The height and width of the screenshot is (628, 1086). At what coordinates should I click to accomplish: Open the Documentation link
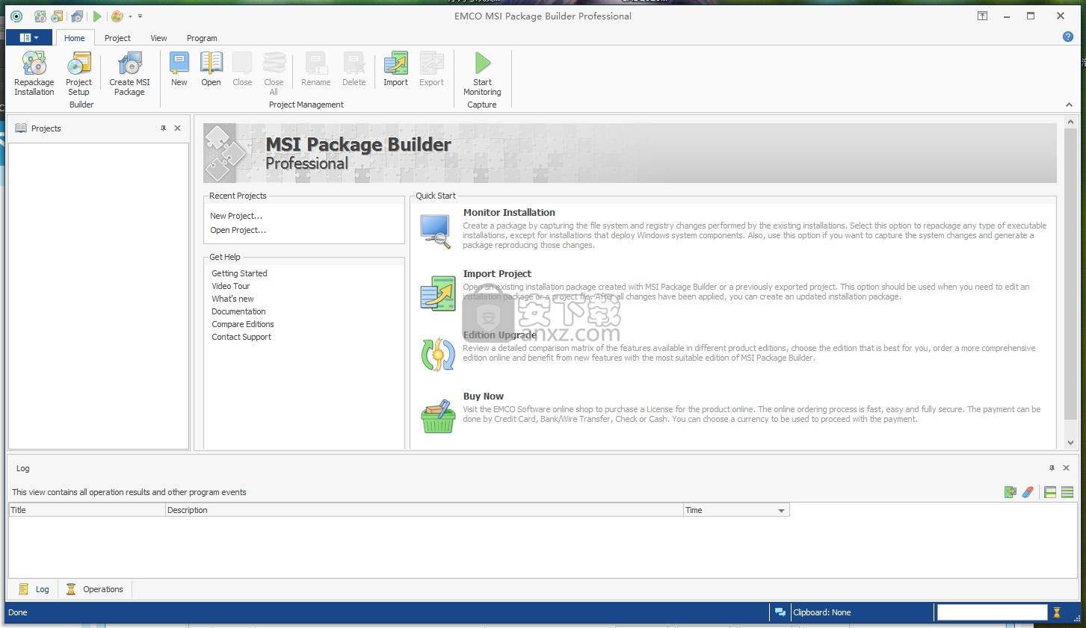pyautogui.click(x=238, y=311)
